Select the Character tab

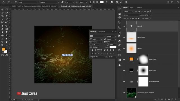pos(93,32)
